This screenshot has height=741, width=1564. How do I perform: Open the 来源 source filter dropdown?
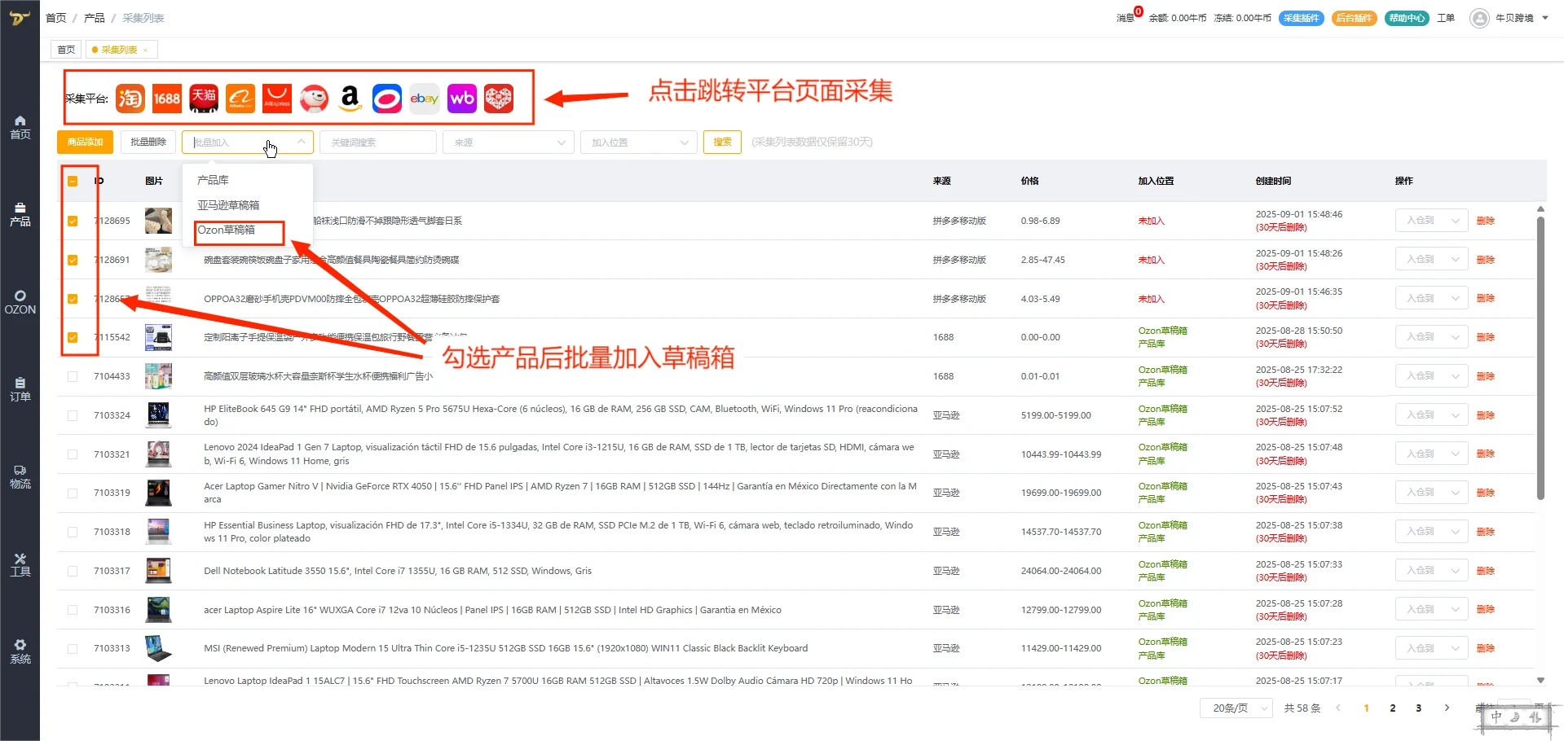click(509, 142)
